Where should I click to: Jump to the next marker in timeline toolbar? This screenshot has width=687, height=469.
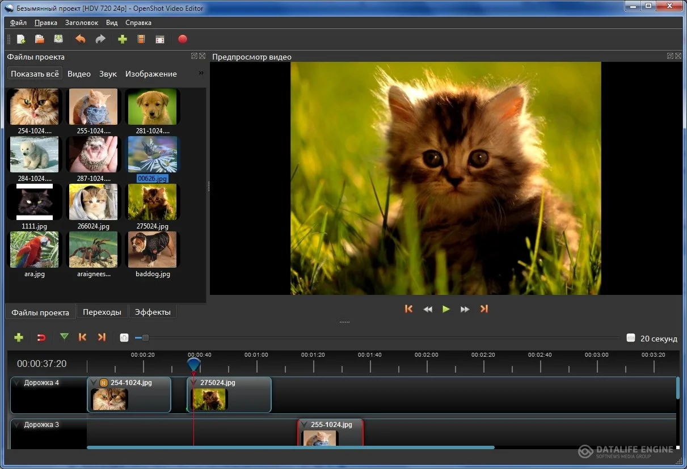(x=102, y=337)
